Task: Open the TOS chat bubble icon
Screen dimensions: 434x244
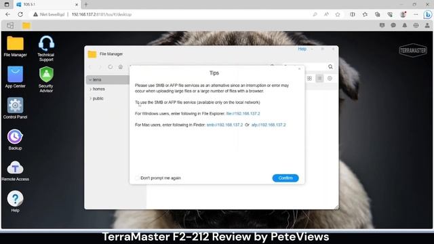Action: (x=393, y=25)
